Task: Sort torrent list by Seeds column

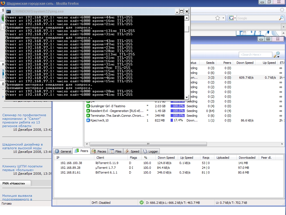Action: (x=208, y=63)
